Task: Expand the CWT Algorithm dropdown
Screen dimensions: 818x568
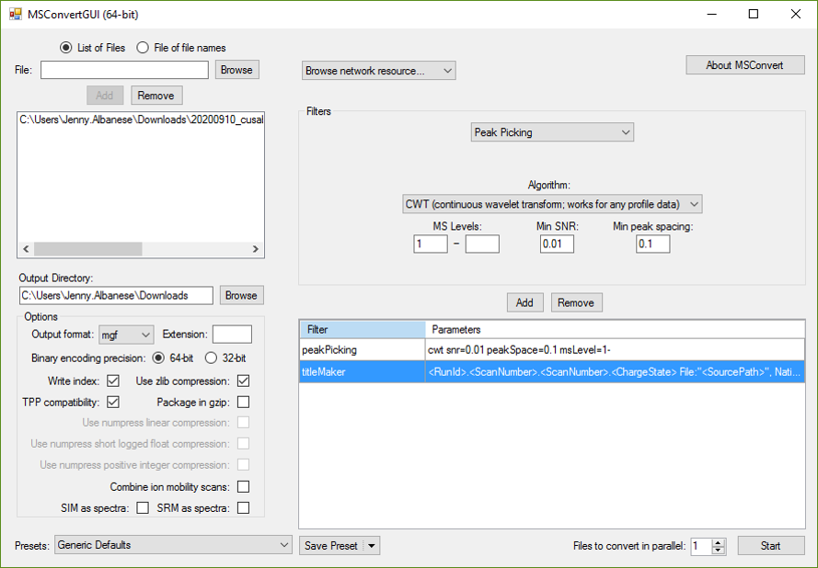Action: click(x=552, y=204)
